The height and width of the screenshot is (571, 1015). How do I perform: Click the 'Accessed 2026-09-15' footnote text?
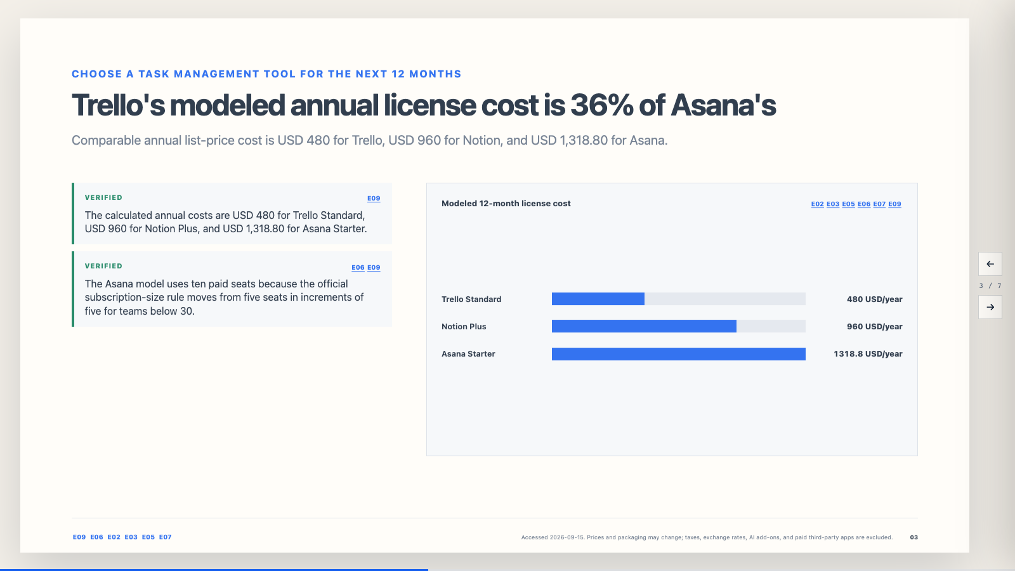click(707, 537)
